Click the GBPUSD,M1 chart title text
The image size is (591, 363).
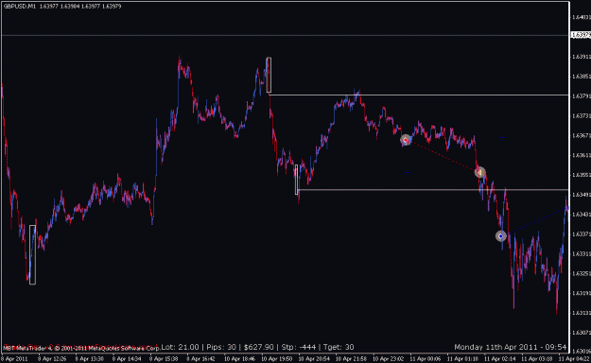[x=20, y=6]
